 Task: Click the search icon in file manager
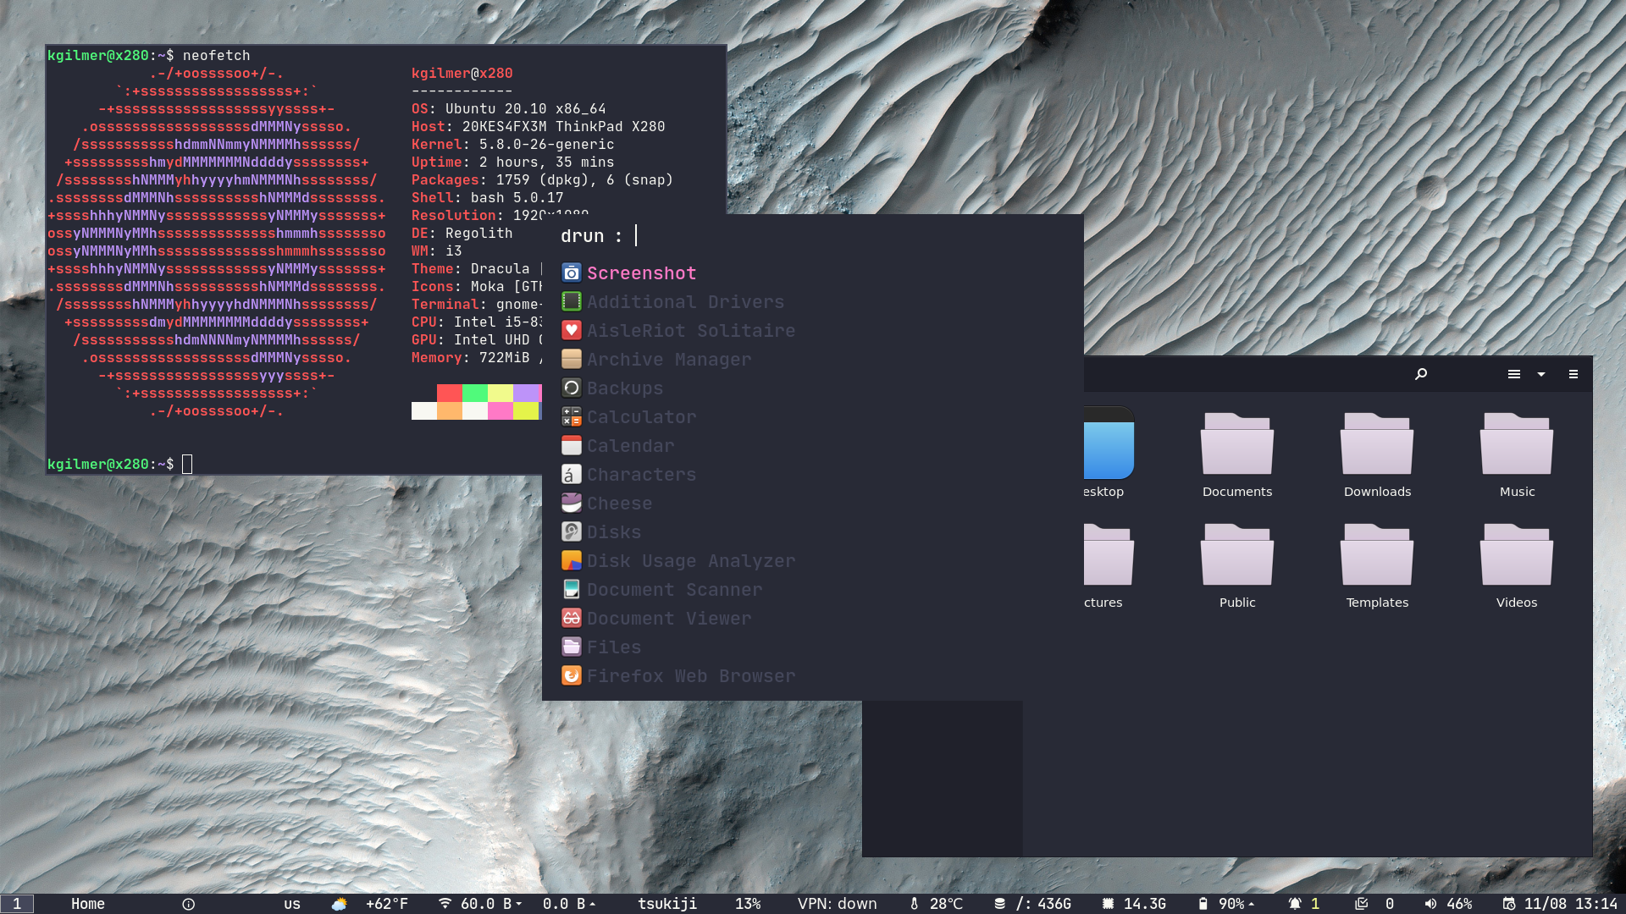pyautogui.click(x=1421, y=374)
